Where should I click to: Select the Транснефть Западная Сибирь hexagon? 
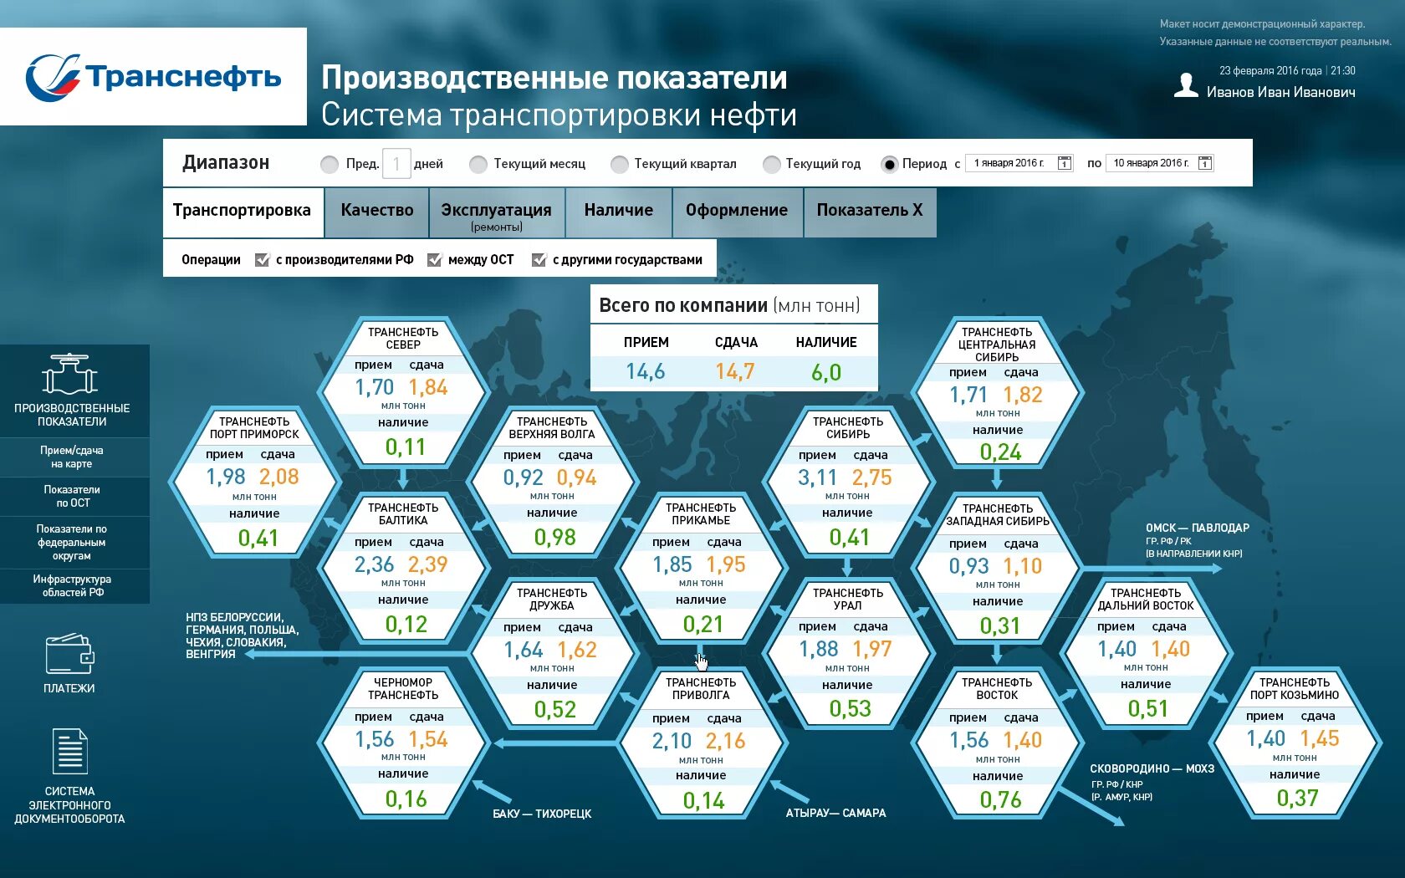tap(997, 569)
